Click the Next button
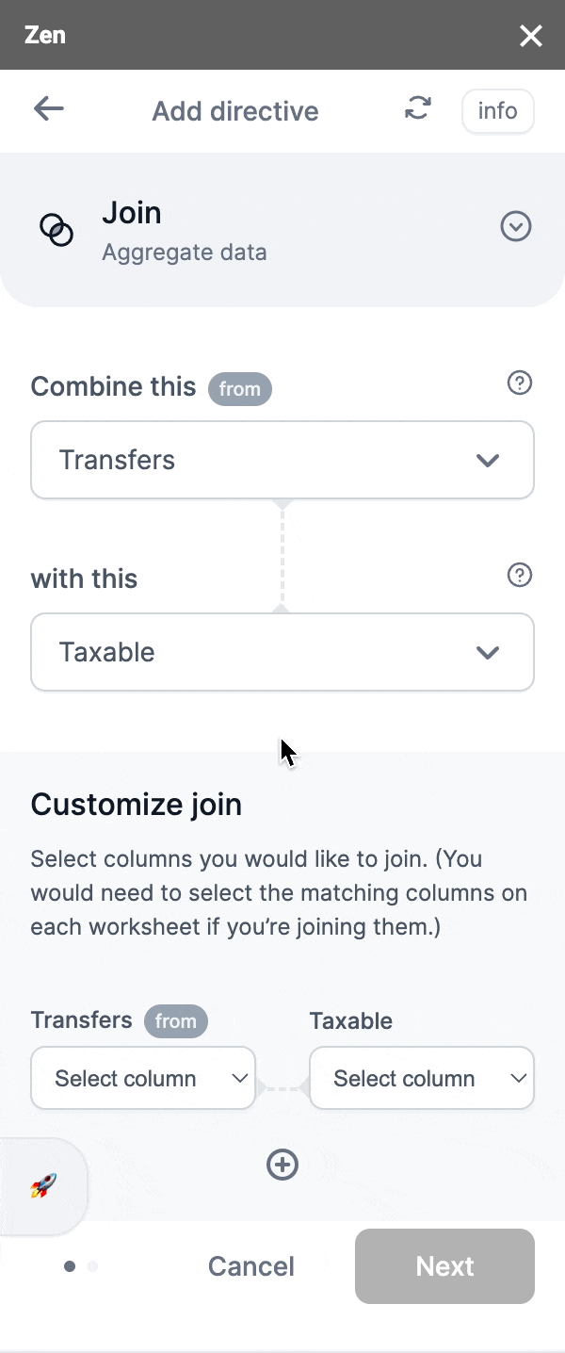This screenshot has height=1353, width=565. pos(444,1266)
